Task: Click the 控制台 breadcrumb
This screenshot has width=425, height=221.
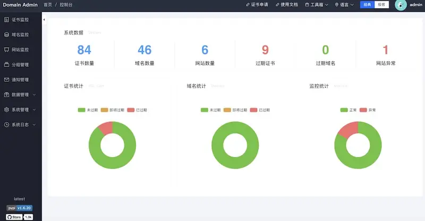Action: [x=66, y=5]
